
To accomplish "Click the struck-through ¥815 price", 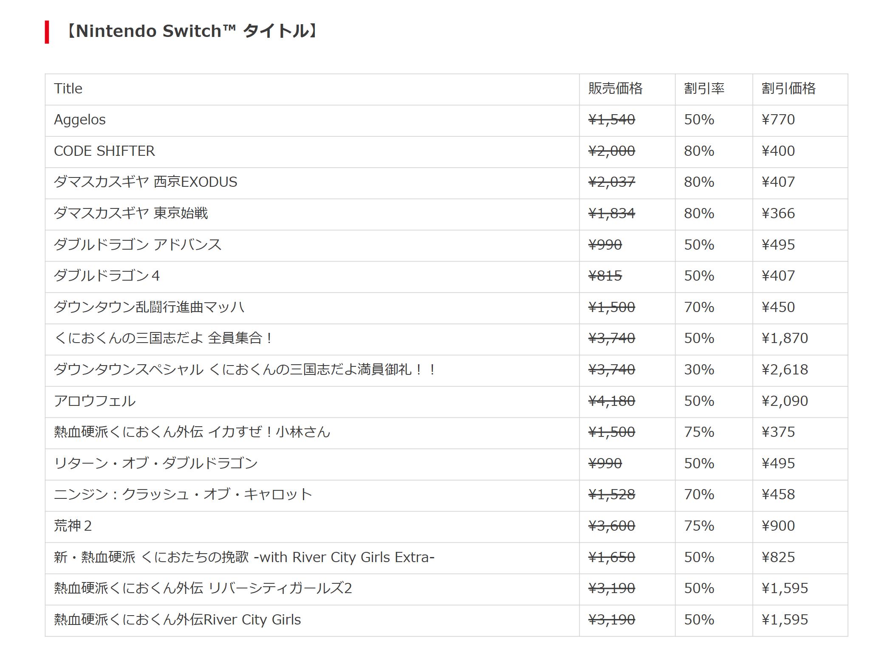I will pyautogui.click(x=605, y=276).
